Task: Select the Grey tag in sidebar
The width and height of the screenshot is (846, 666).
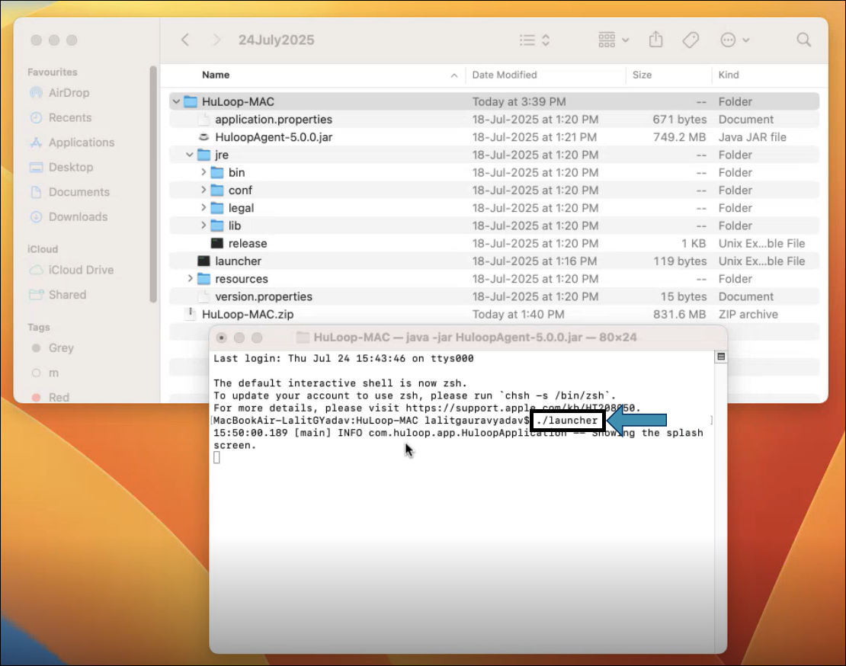Action: [61, 348]
